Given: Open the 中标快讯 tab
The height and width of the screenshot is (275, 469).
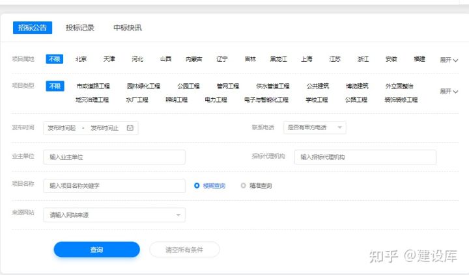Looking at the screenshot, I should click(x=128, y=28).
